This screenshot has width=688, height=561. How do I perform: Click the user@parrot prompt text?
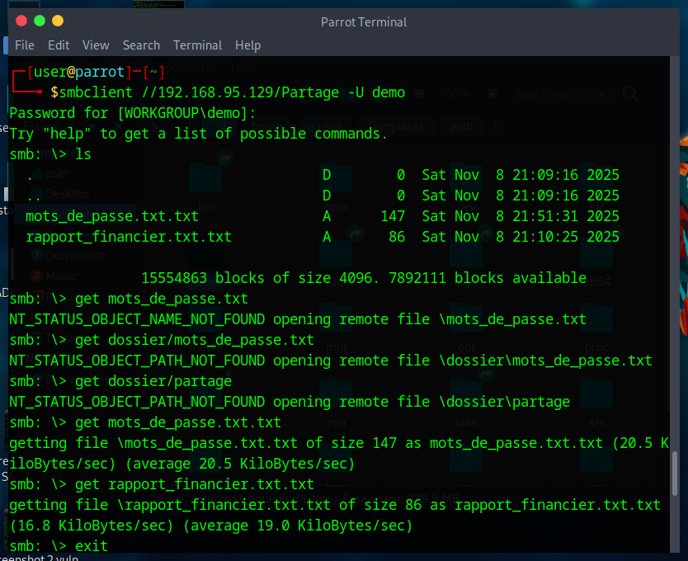point(79,72)
